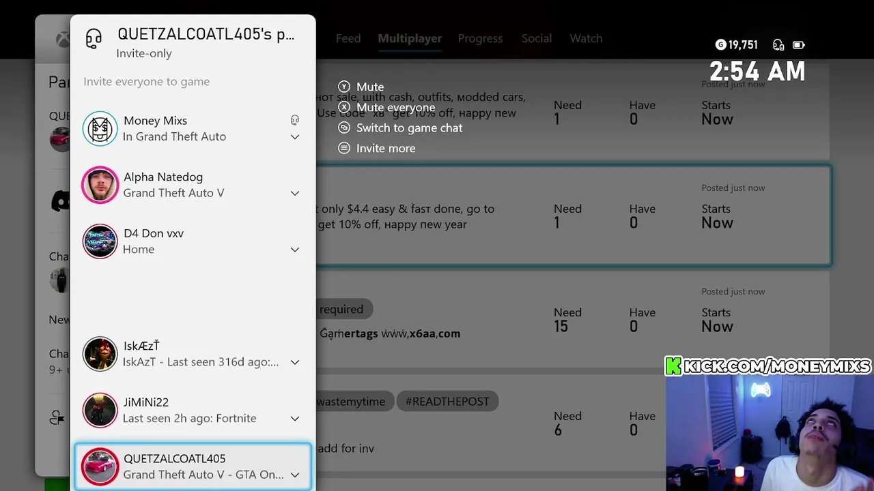
Task: Expand Alpha Natedog options chevron
Action: [295, 194]
